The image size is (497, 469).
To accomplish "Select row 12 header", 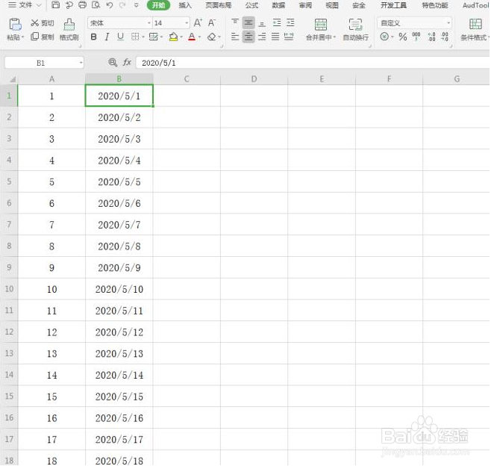I will 9,332.
